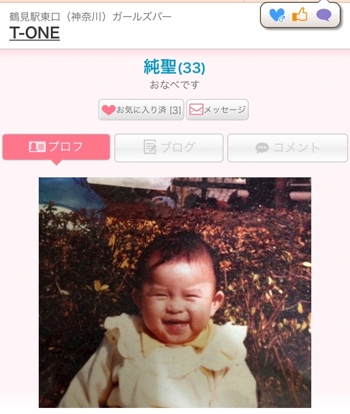Click the reaction popup bubble background

pos(301,15)
